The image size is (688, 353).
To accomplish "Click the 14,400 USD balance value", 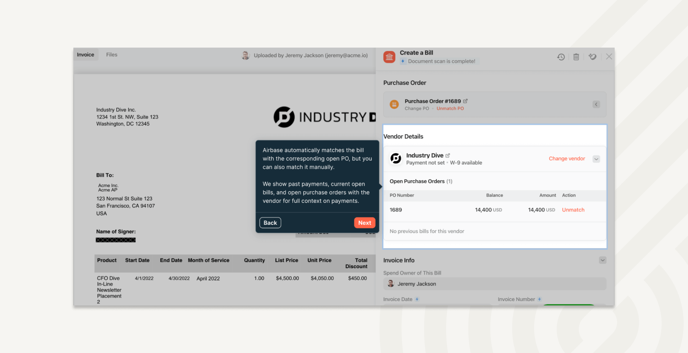I will [x=488, y=210].
